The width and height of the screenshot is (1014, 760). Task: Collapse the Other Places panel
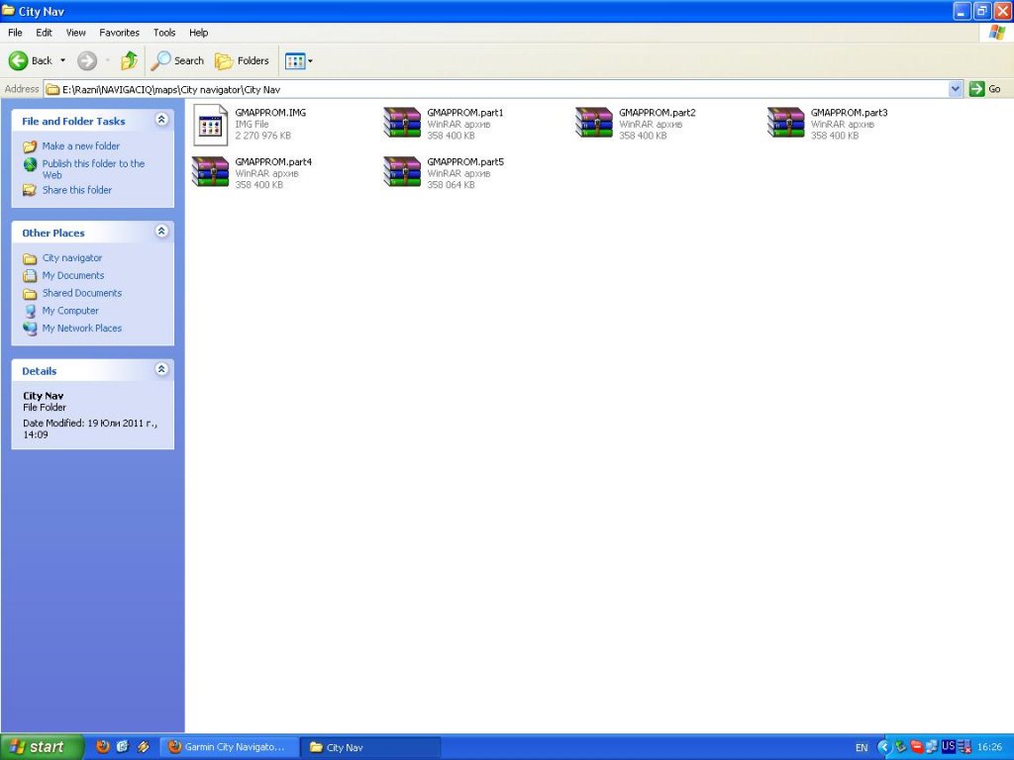pos(161,232)
